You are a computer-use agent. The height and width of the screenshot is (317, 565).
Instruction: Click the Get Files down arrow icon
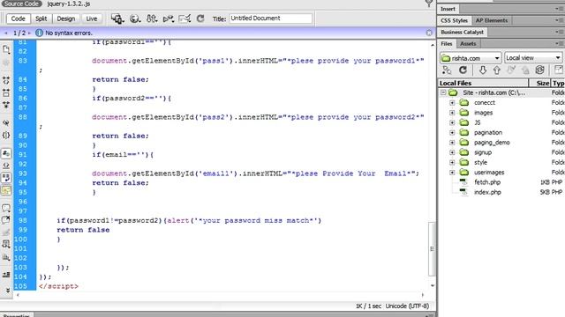483,70
